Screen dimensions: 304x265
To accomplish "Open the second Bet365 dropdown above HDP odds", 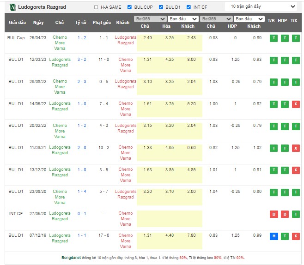I will (216, 19).
